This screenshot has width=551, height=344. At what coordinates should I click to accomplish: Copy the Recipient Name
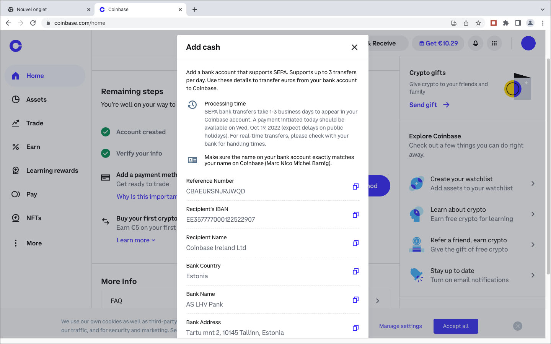coord(355,243)
